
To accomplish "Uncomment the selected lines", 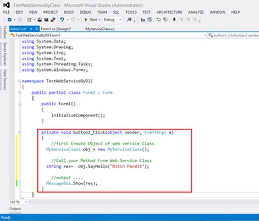I will coord(165,20).
